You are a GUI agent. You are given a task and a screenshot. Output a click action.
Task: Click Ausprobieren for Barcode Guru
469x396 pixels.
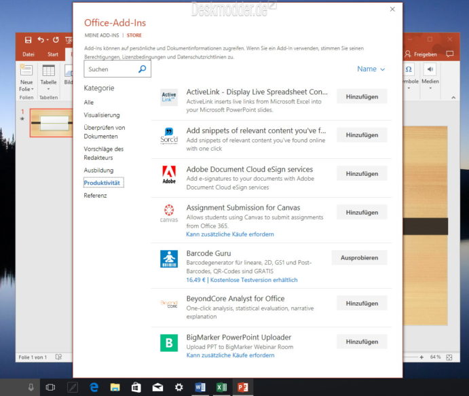point(360,257)
